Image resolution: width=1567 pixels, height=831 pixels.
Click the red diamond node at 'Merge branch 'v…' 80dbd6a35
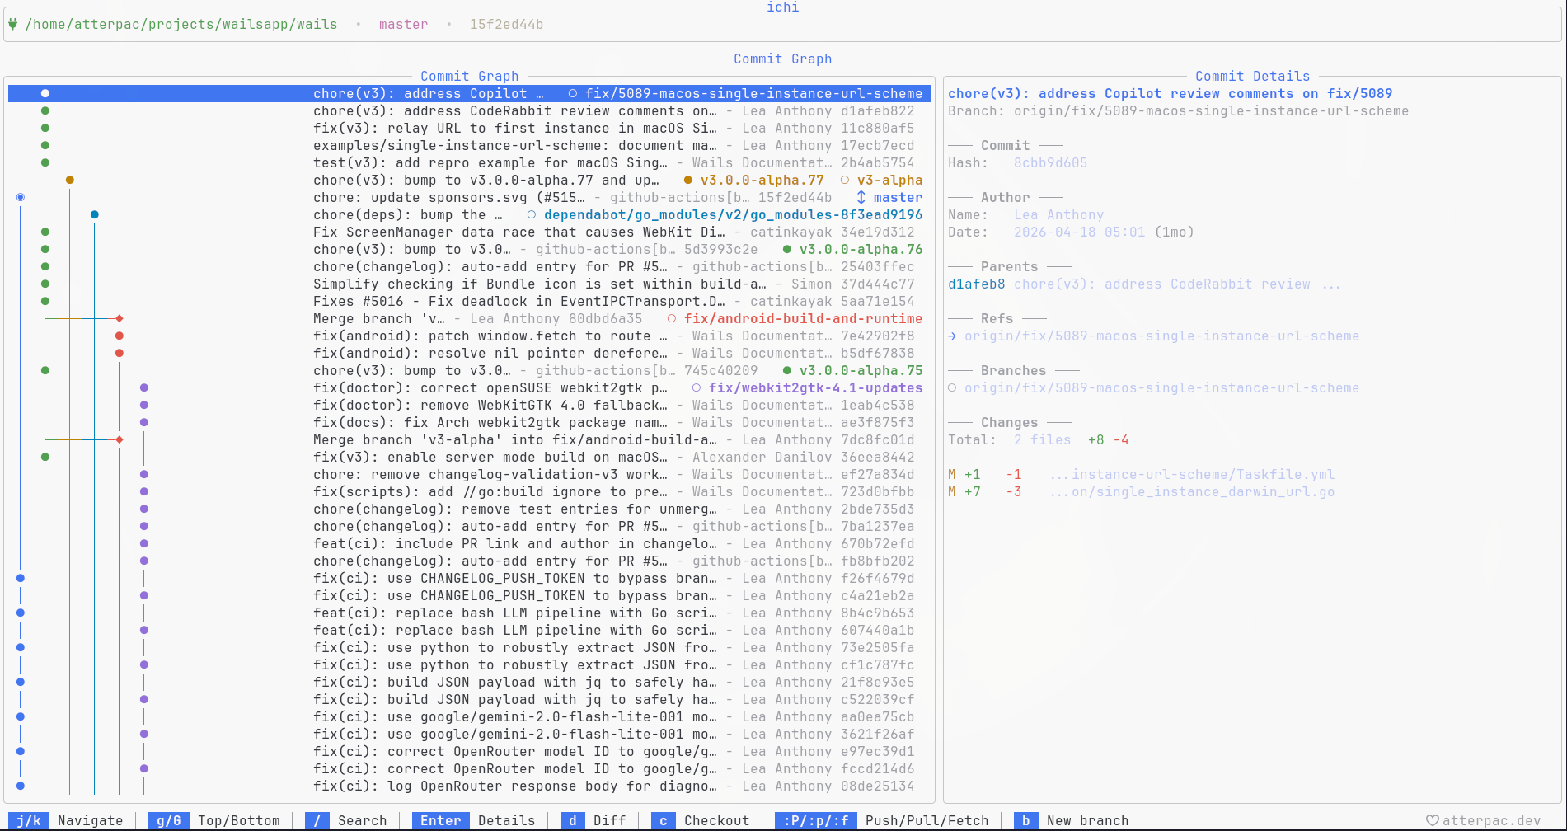click(x=120, y=319)
